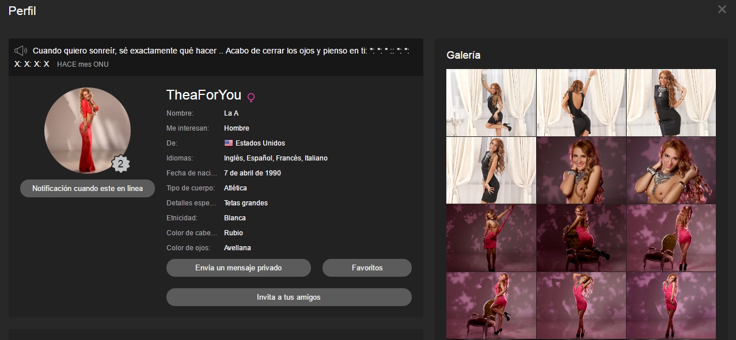Click the 'Galería' heading
Viewport: 736px width, 340px height.
point(464,55)
